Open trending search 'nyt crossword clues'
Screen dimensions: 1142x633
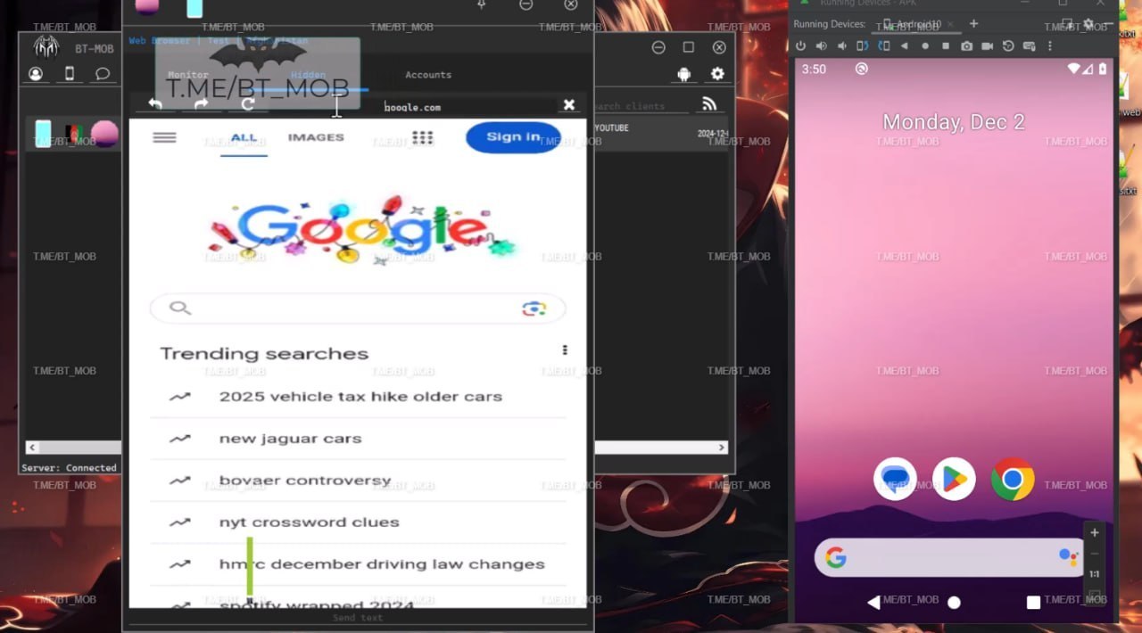tap(309, 522)
